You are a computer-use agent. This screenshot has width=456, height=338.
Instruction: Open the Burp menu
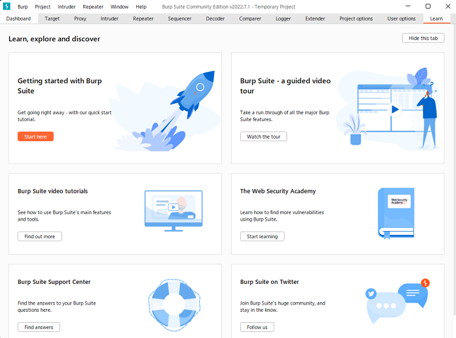coord(22,7)
